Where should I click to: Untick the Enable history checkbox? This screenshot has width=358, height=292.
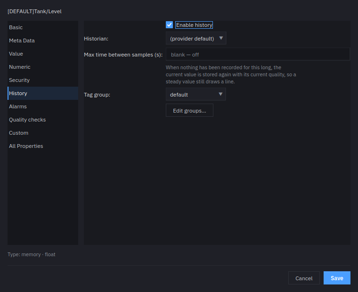point(169,25)
